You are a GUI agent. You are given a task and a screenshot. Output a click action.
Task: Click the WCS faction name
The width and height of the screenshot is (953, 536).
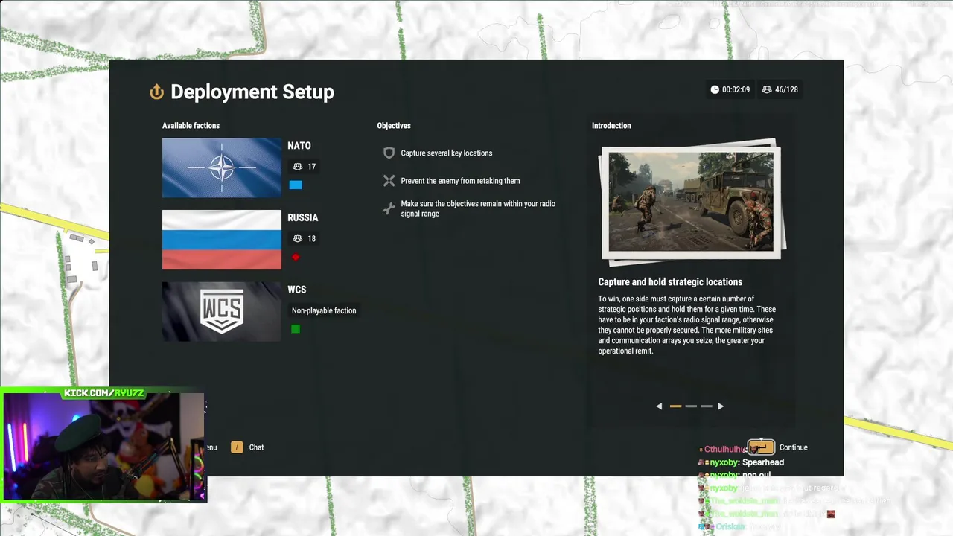(297, 290)
